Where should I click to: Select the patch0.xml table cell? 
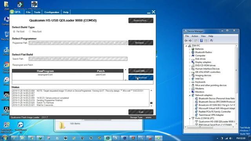point(101,75)
